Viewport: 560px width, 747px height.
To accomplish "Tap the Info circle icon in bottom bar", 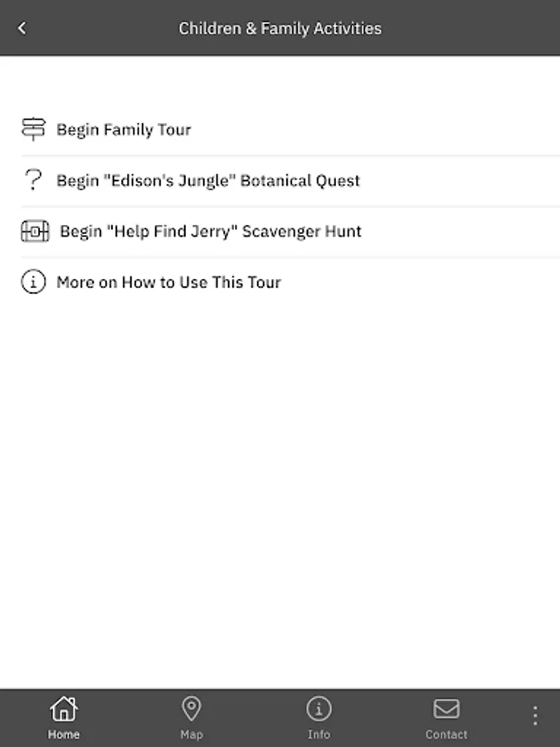I will (x=319, y=709).
